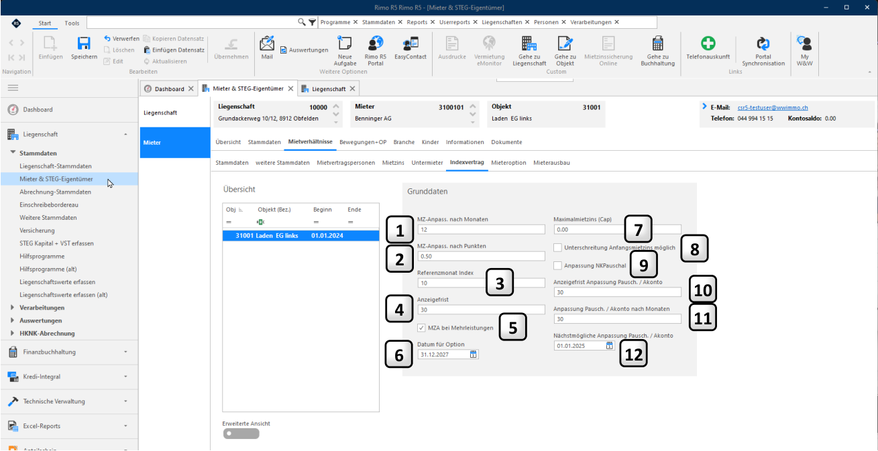This screenshot has width=878, height=451.
Task: Switch to Bewegungen+OP tab
Action: tap(364, 142)
